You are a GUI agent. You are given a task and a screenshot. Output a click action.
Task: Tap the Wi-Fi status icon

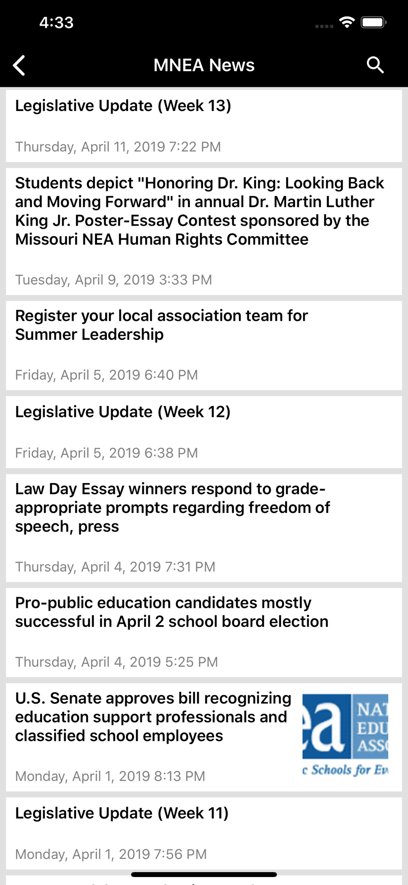pyautogui.click(x=347, y=22)
